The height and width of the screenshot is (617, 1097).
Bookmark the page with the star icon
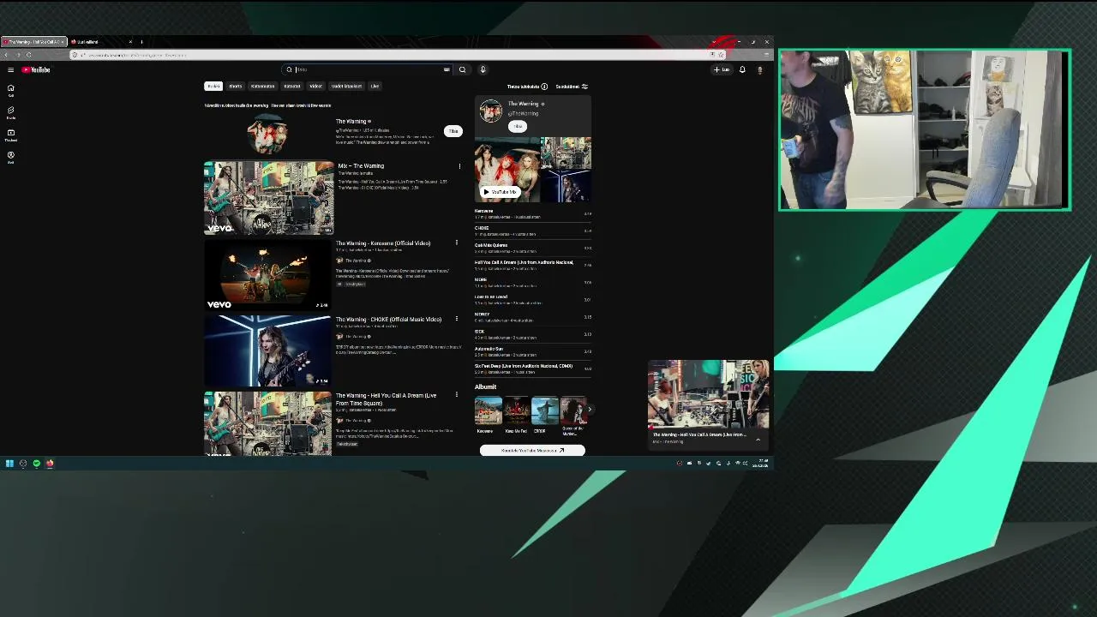coord(720,55)
